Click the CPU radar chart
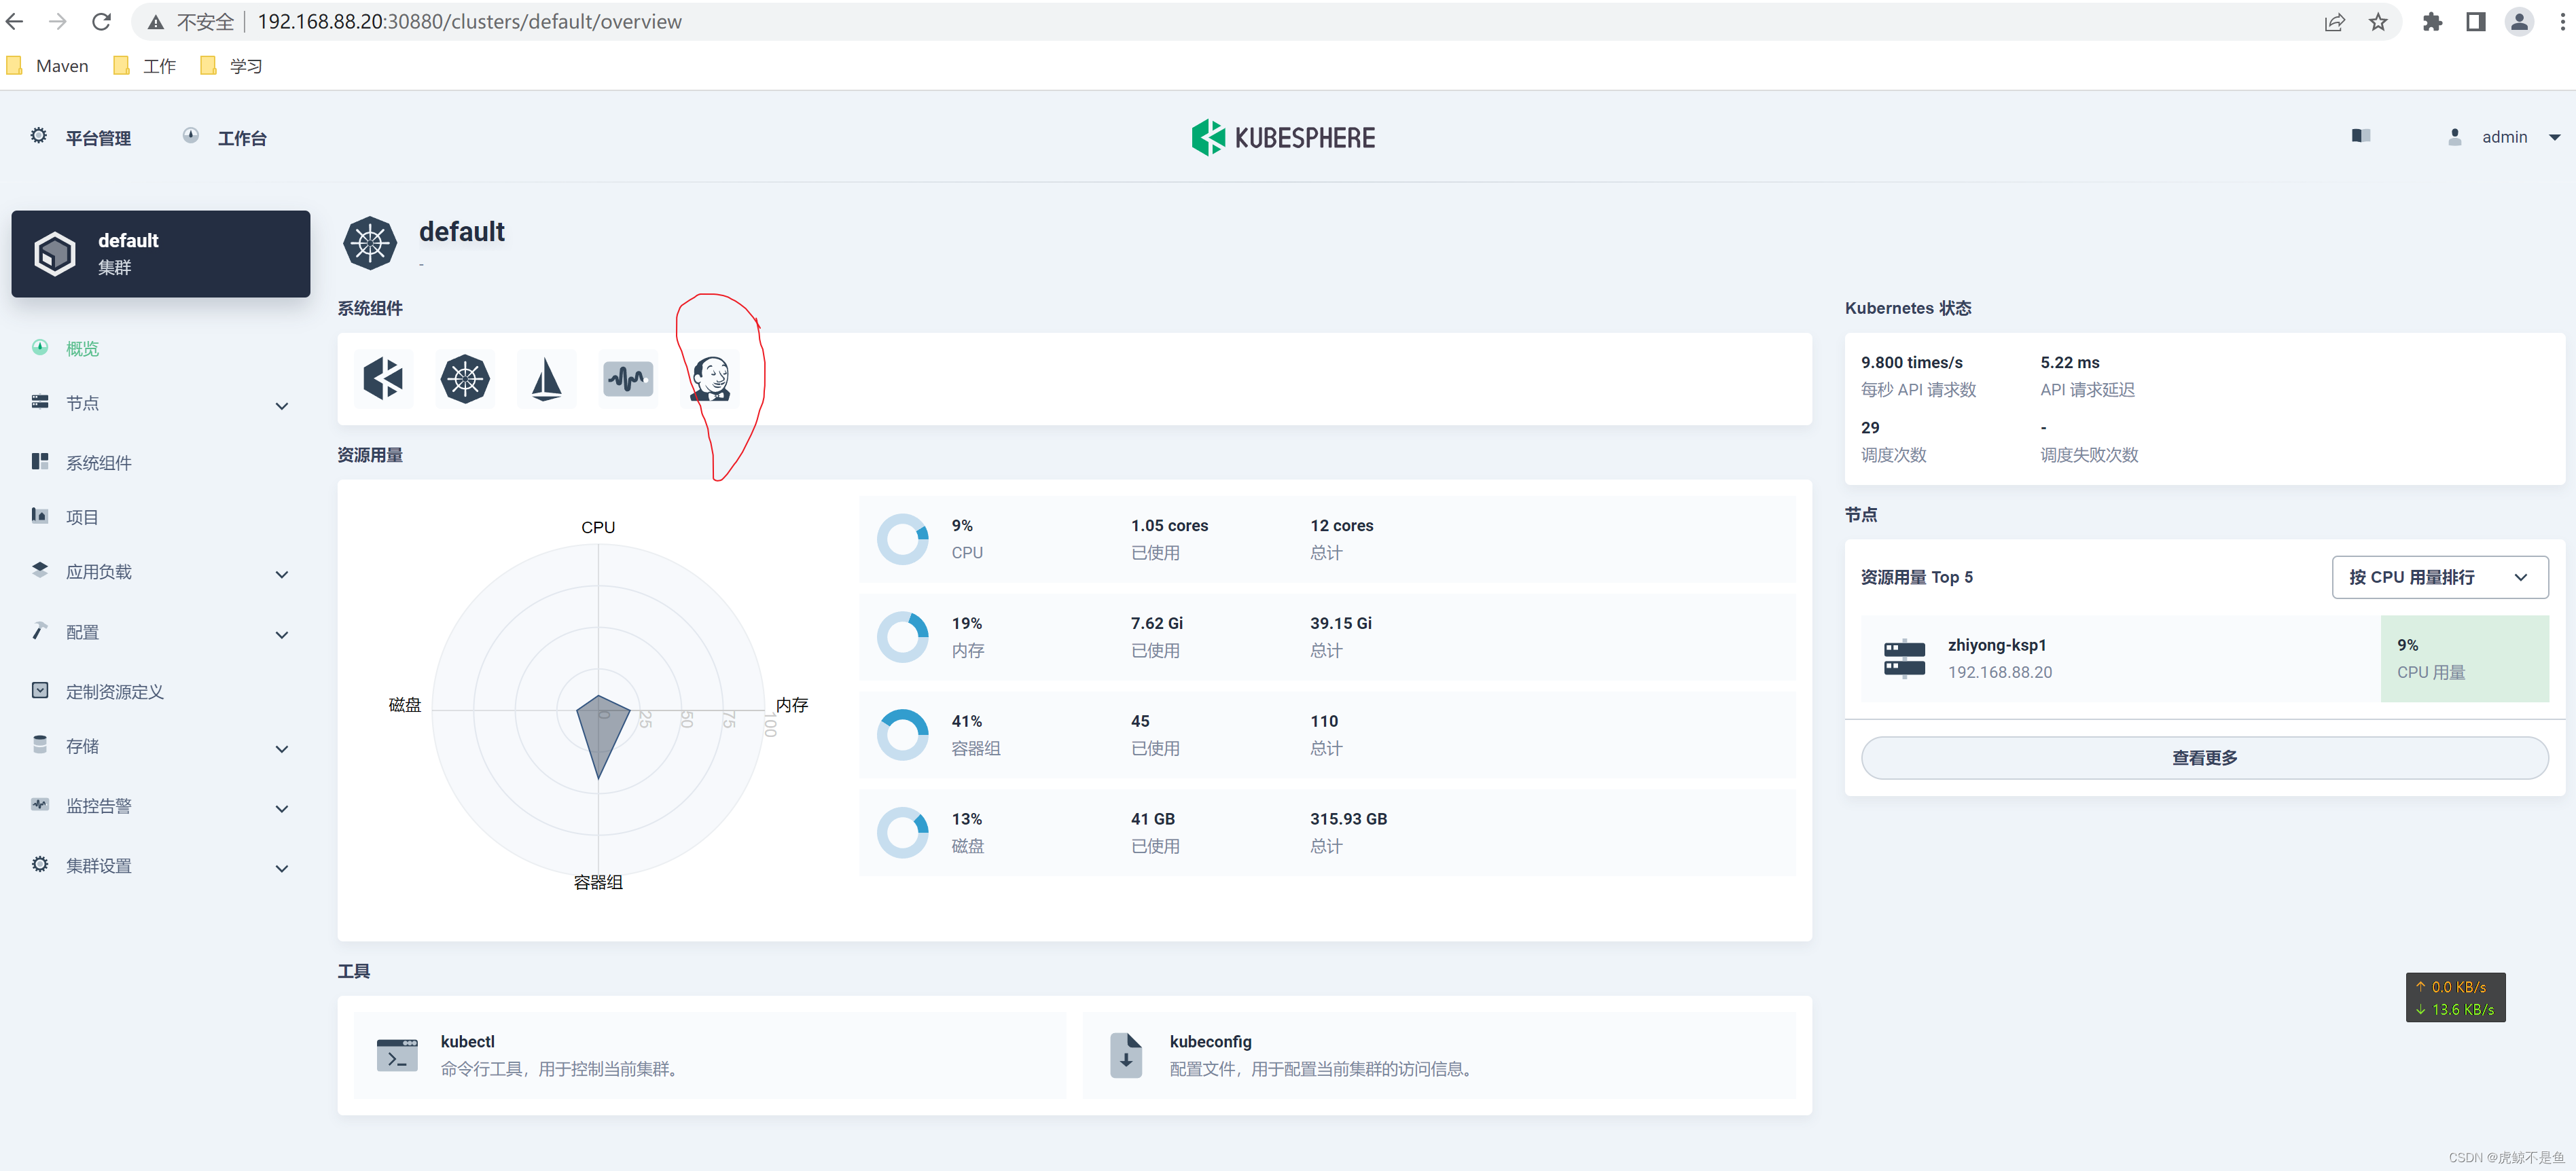2576x1171 pixels. pos(598,709)
